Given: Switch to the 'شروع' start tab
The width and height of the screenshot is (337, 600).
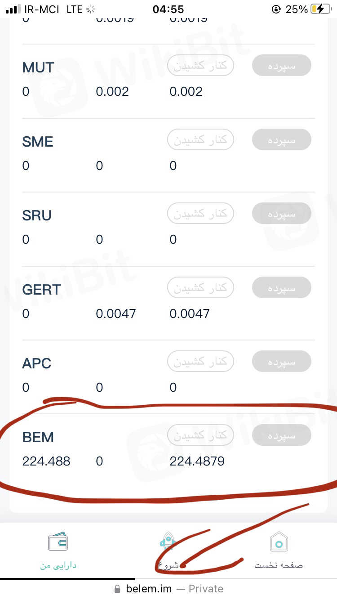Looking at the screenshot, I should point(169,565).
